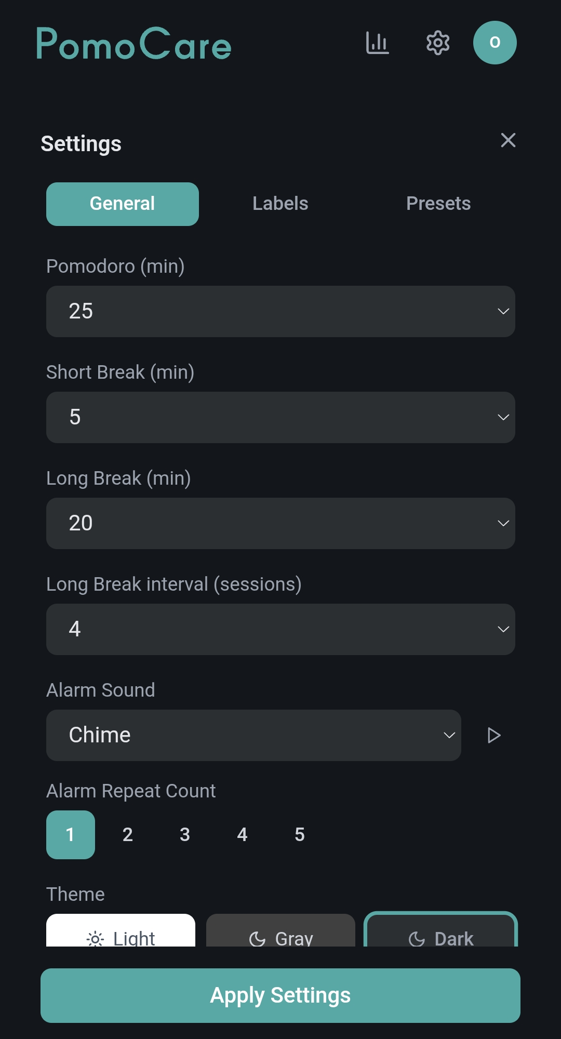Set alarm repeat count to 5
This screenshot has width=561, height=1039.
pyautogui.click(x=300, y=834)
